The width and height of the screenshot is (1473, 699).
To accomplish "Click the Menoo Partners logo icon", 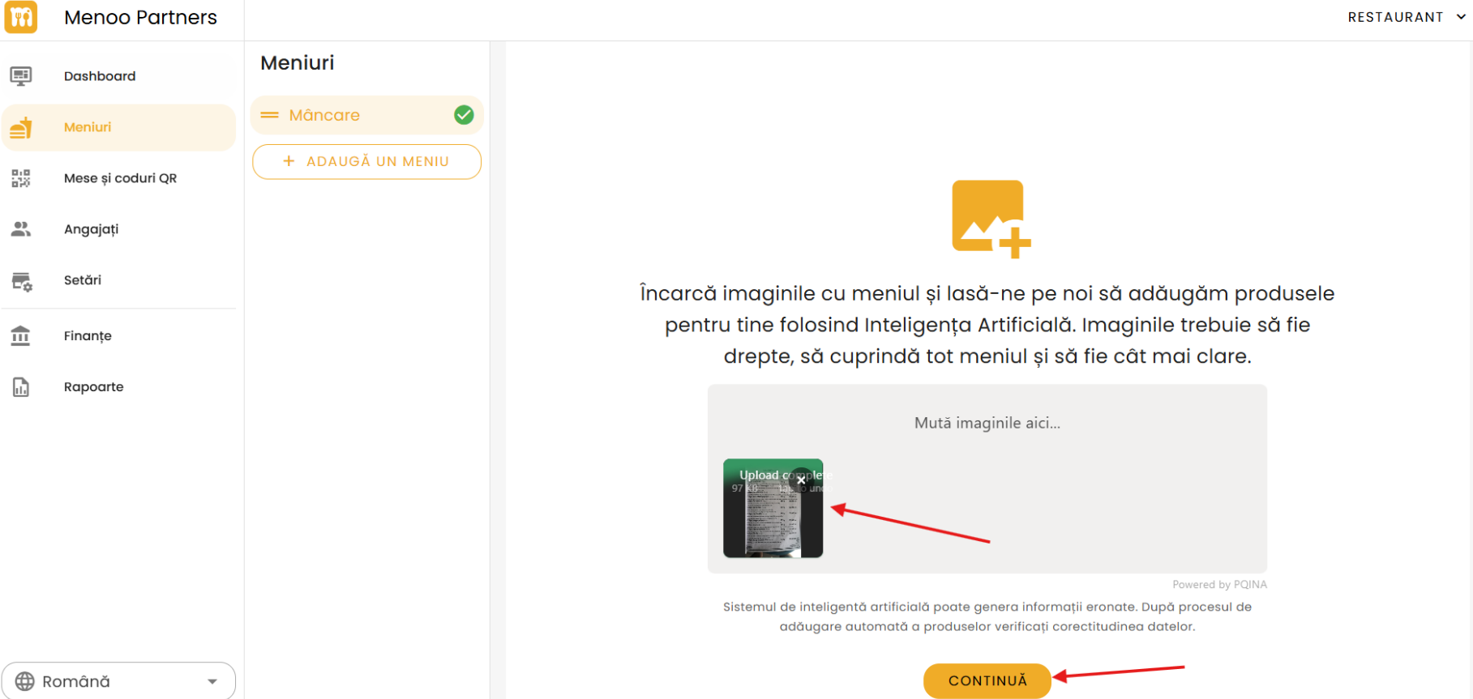I will pyautogui.click(x=20, y=17).
